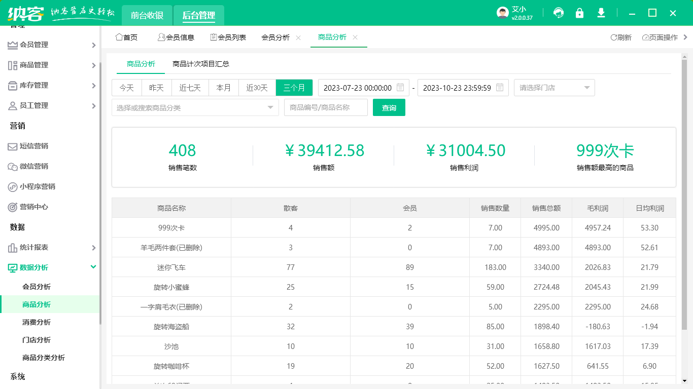Image resolution: width=693 pixels, height=389 pixels.
Task: Click the lock screen icon in the title bar
Action: 580,13
